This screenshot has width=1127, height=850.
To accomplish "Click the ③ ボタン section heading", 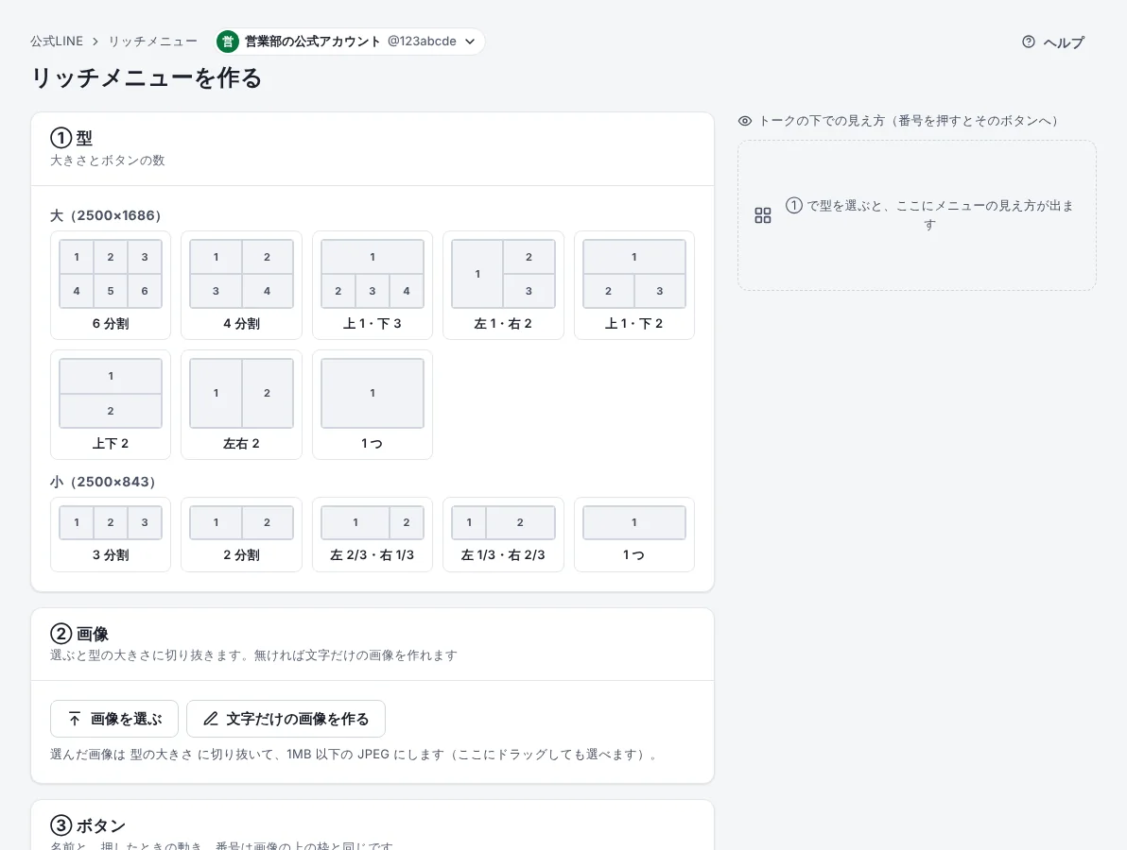I will [x=88, y=825].
